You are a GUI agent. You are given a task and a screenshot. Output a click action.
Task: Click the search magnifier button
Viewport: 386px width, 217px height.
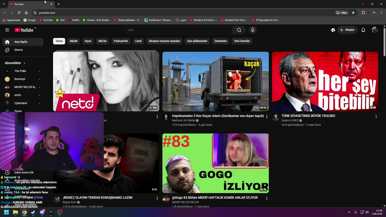coord(239,30)
